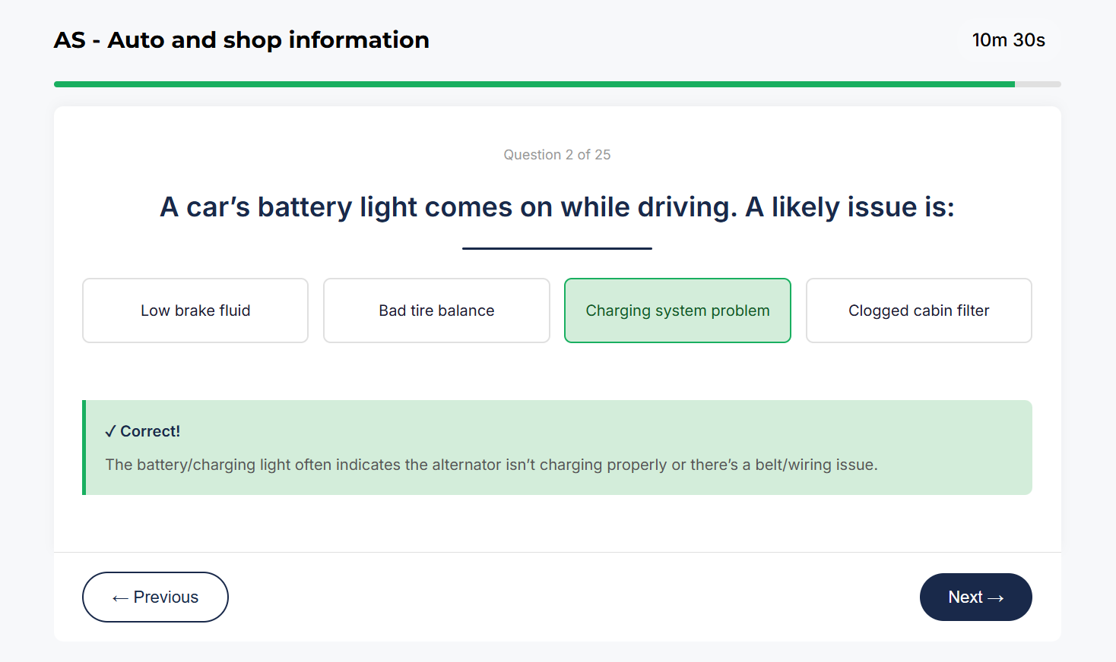Click the green progress bar at the top
The image size is (1116, 662).
click(532, 84)
